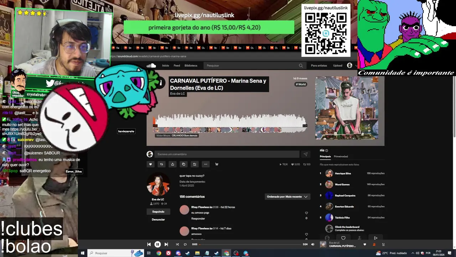The height and width of the screenshot is (257, 456).
Task: Like current track heart in player bar
Action: pyautogui.click(x=364, y=245)
